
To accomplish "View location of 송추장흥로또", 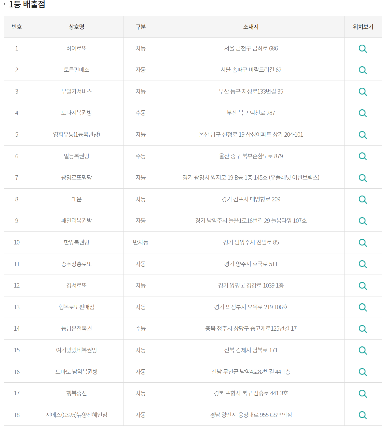I will [x=363, y=264].
